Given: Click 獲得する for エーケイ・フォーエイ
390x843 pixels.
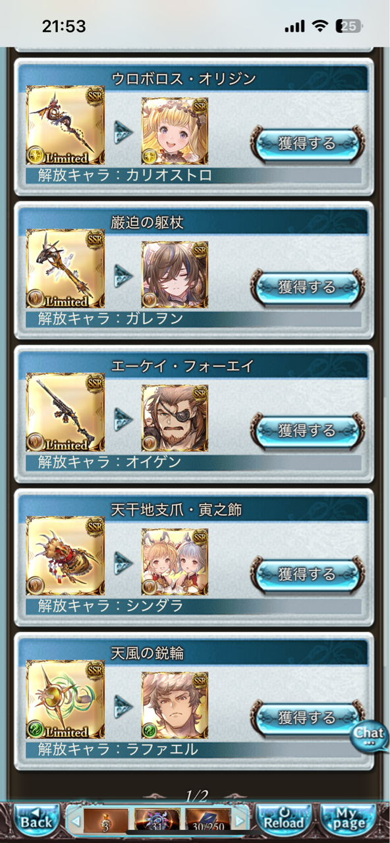Looking at the screenshot, I should pyautogui.click(x=307, y=430).
